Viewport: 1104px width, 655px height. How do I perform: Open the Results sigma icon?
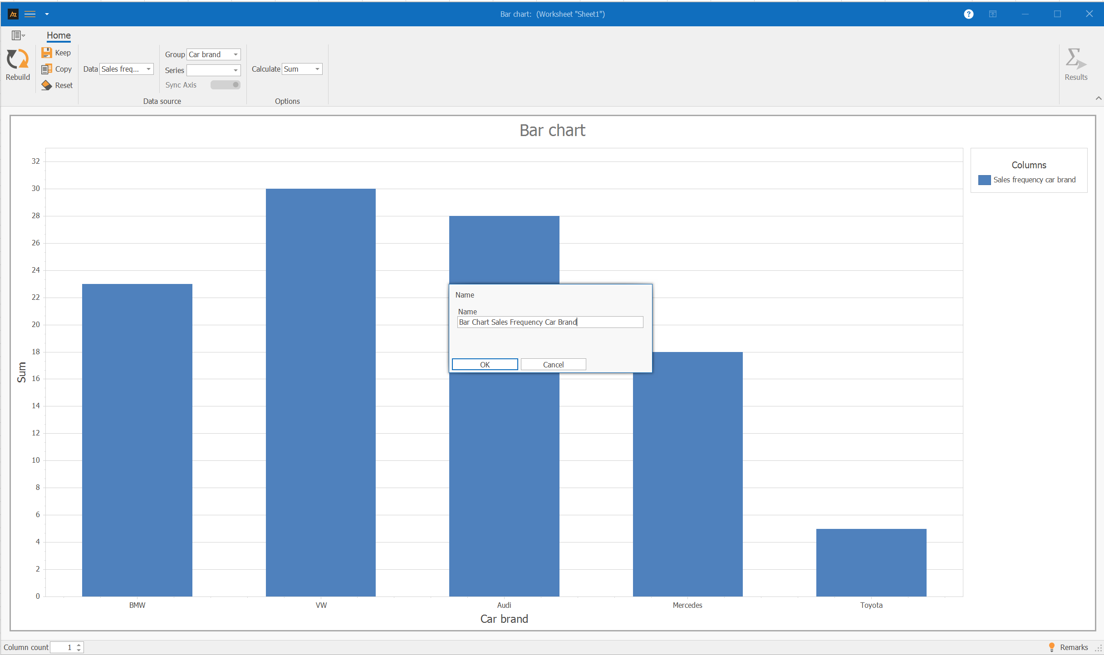tap(1075, 59)
